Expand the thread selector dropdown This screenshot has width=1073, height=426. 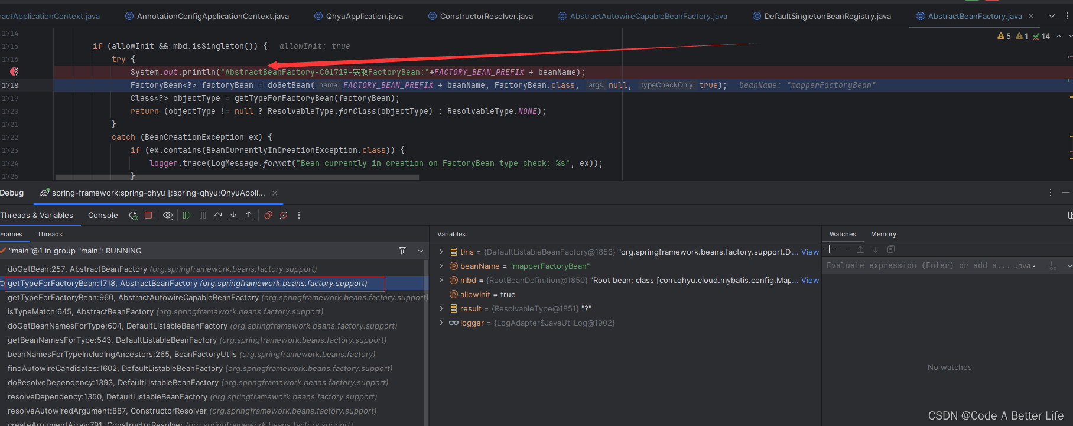pyautogui.click(x=421, y=251)
